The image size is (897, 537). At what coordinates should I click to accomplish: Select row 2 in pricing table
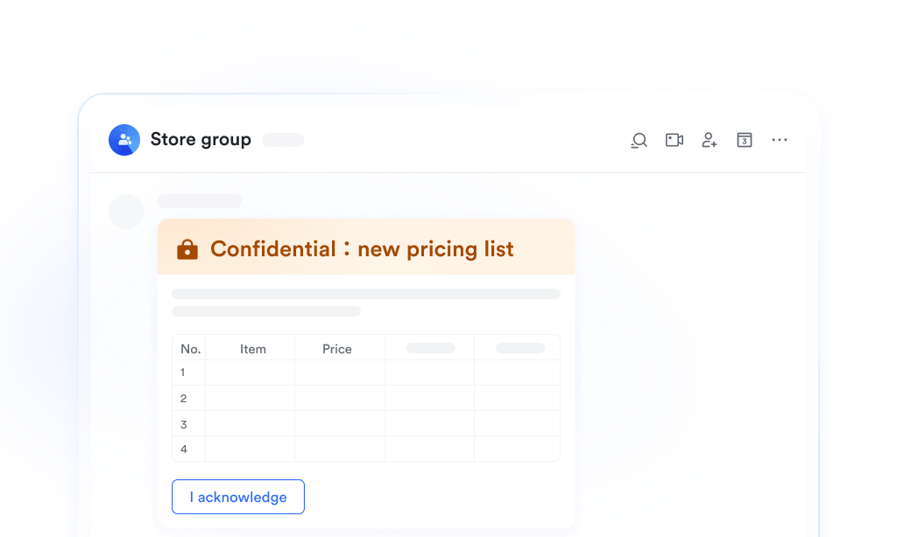[x=366, y=398]
